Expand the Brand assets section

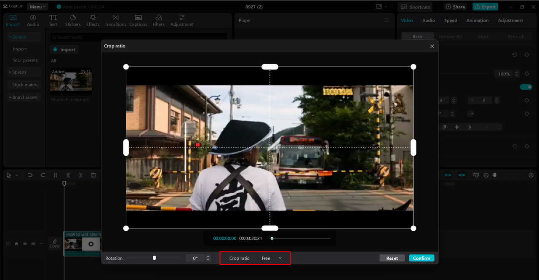(24, 97)
